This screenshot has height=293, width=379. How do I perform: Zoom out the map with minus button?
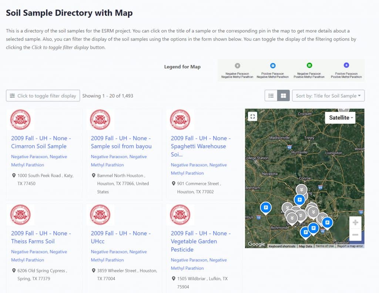355,235
